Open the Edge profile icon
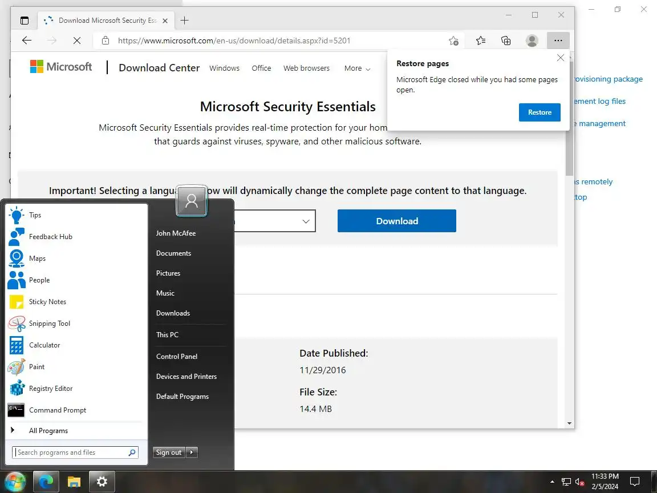Screen dimensions: 657x493 click(x=532, y=41)
